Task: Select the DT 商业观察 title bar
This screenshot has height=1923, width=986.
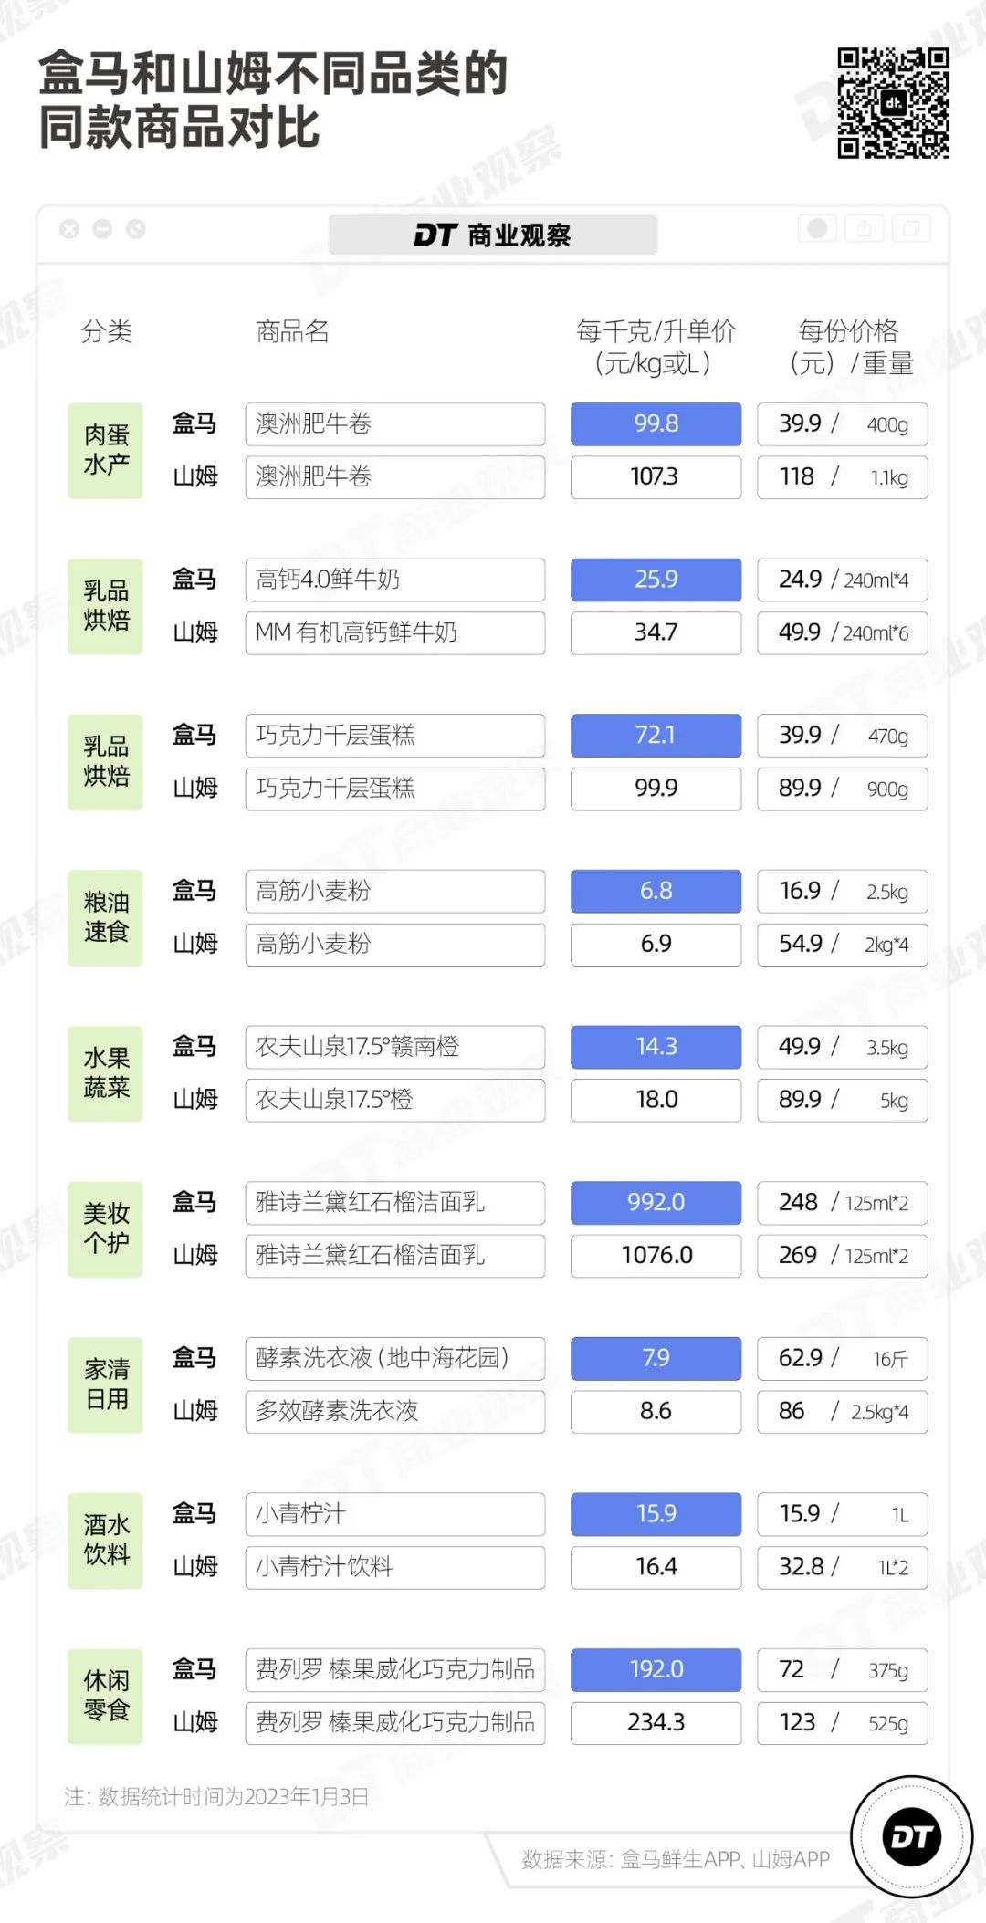Action: click(493, 235)
